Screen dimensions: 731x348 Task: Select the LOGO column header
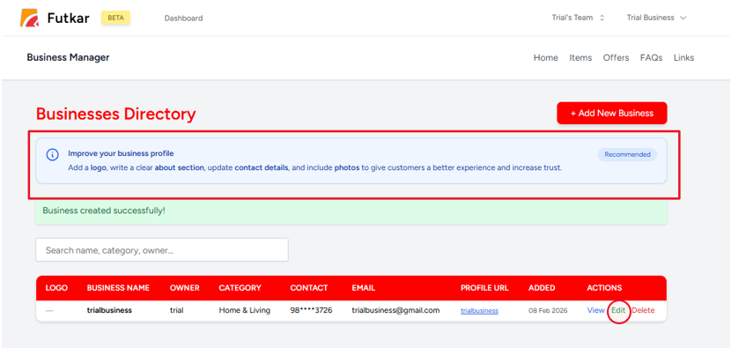pos(56,288)
